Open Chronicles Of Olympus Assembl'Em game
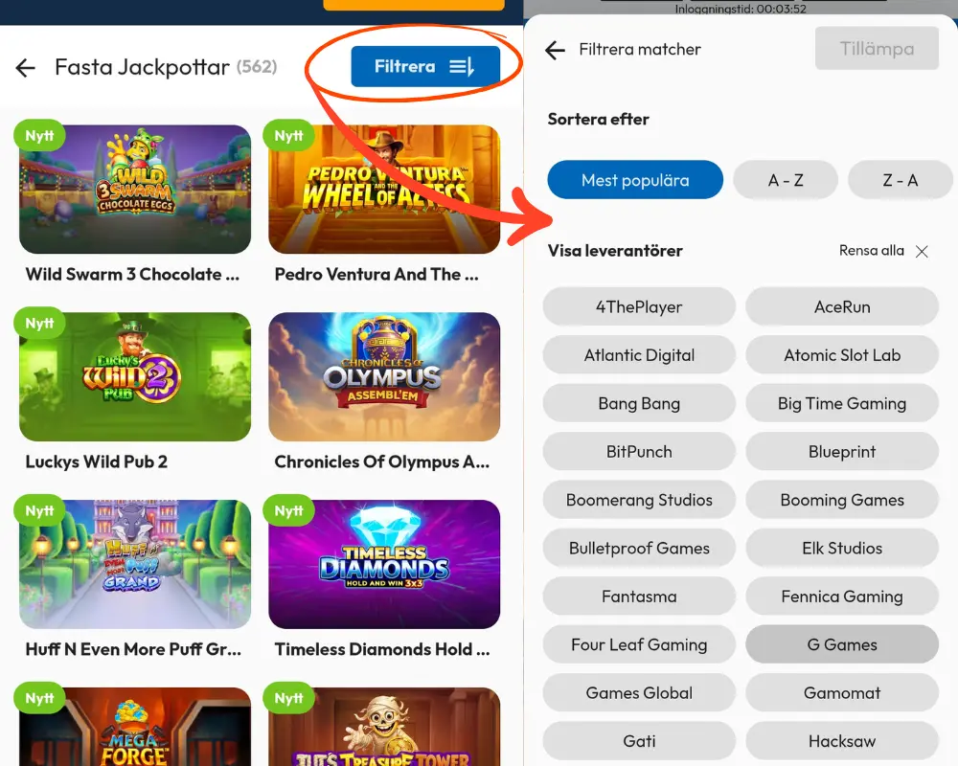958x766 pixels. (x=384, y=377)
